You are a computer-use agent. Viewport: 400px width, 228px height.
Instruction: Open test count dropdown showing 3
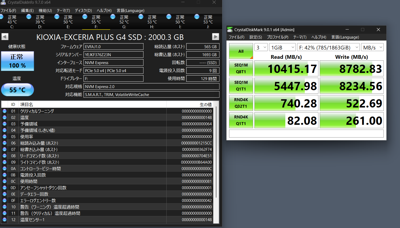261,47
